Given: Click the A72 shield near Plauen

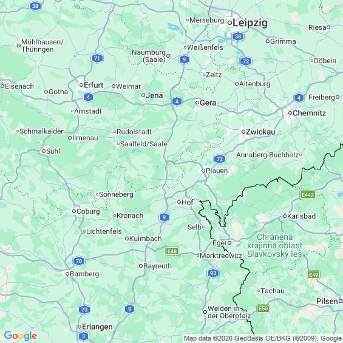Looking at the screenshot, I should pyautogui.click(x=220, y=159).
